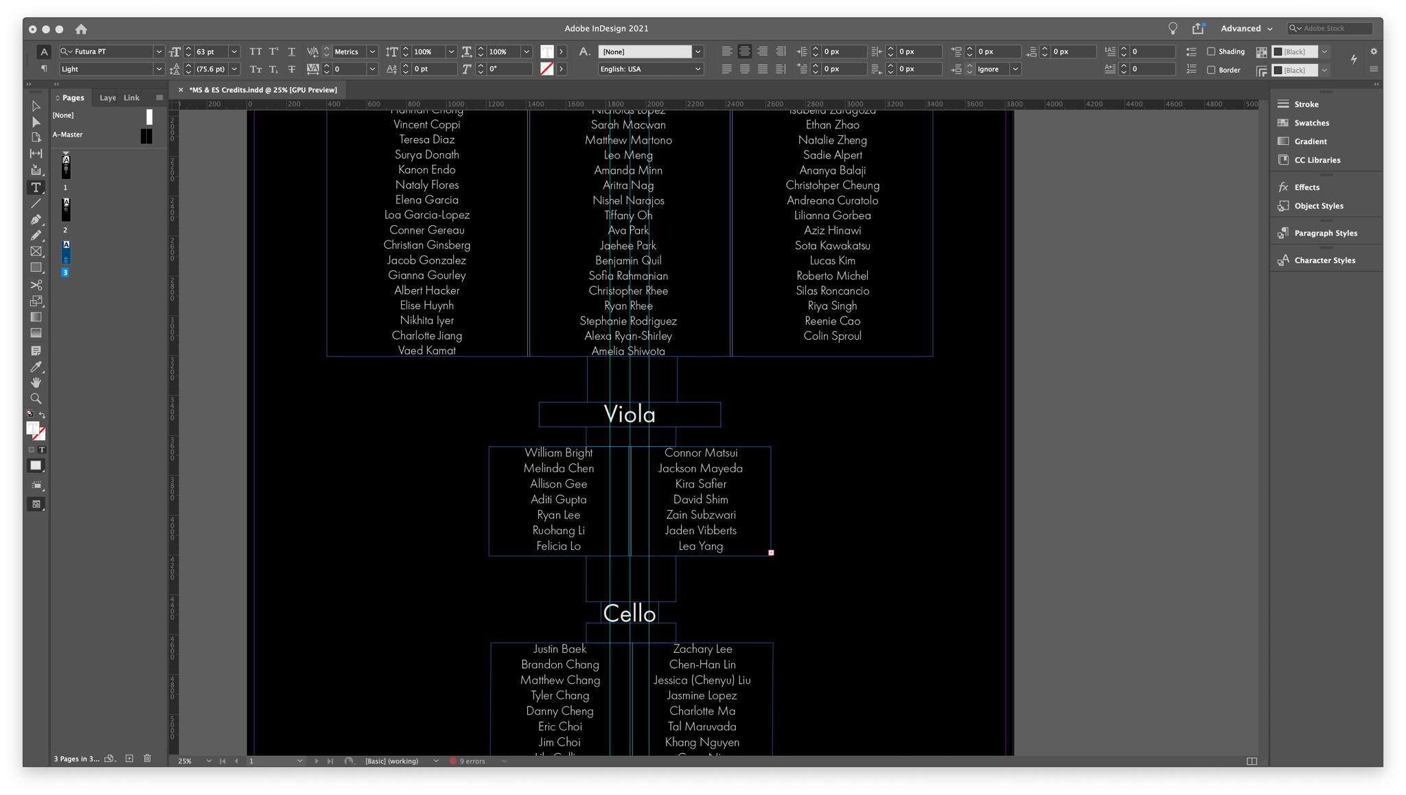
Task: Select the MS & ES Credits.indd document tab
Action: [263, 90]
